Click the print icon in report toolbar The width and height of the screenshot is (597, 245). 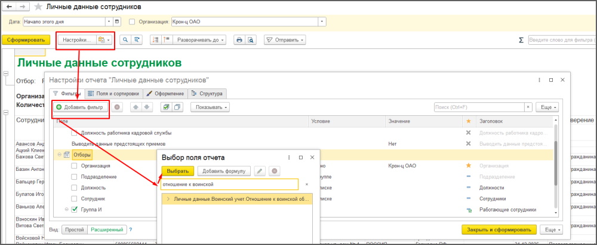click(239, 40)
